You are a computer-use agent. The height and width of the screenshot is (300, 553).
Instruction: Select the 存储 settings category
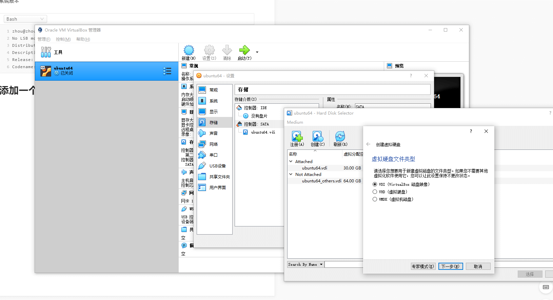click(x=215, y=122)
